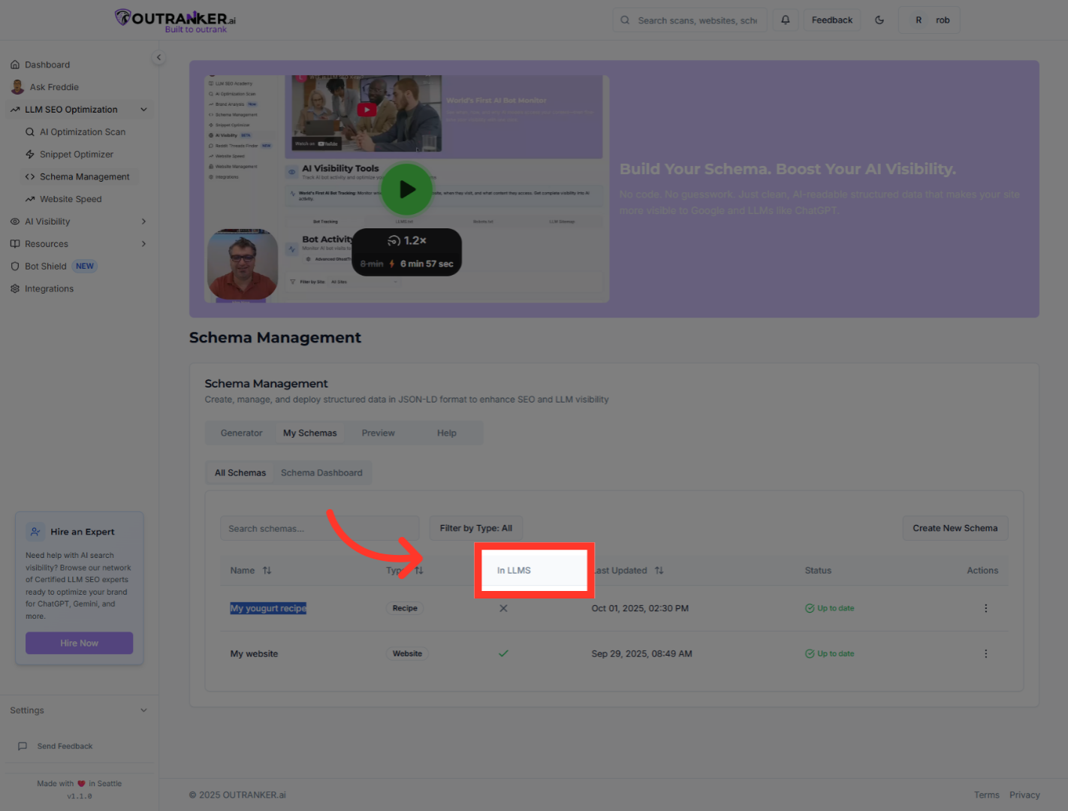Play the tutorial video with the green button
The image size is (1068, 811).
click(x=407, y=189)
